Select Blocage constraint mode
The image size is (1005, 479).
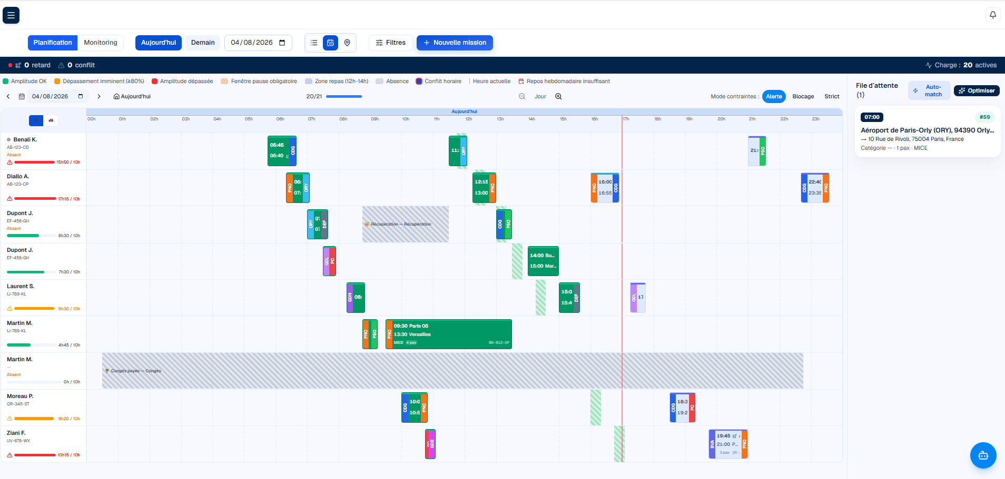803,96
